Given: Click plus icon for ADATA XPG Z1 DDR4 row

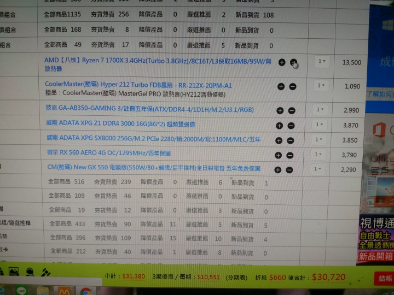Looking at the screenshot, I should 280,126.
